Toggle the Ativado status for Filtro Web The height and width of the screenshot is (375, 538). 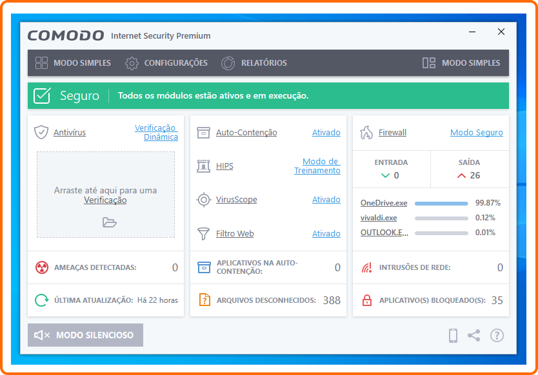tap(326, 234)
